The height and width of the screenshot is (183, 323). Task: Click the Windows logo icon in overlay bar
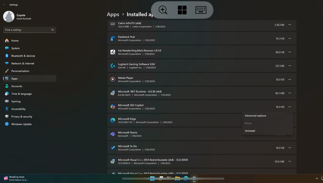click(182, 10)
